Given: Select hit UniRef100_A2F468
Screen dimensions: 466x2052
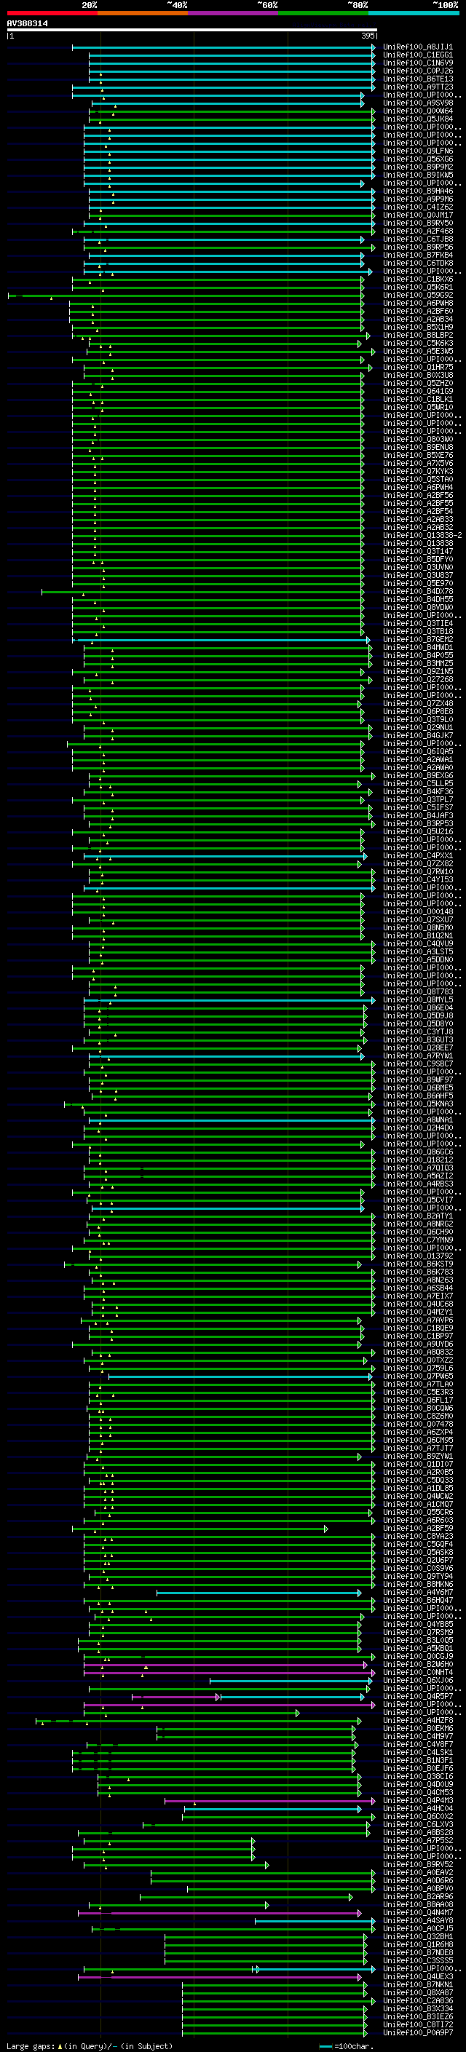Looking at the screenshot, I should click(x=417, y=231).
